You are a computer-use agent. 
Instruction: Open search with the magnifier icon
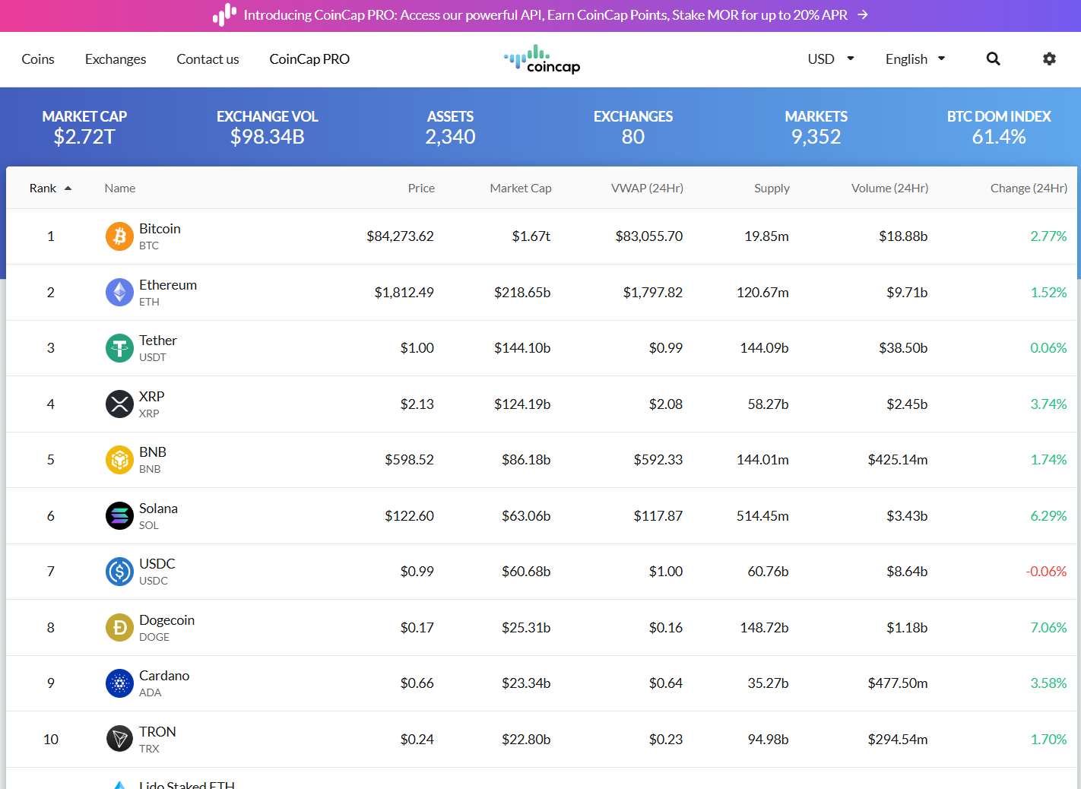(993, 59)
